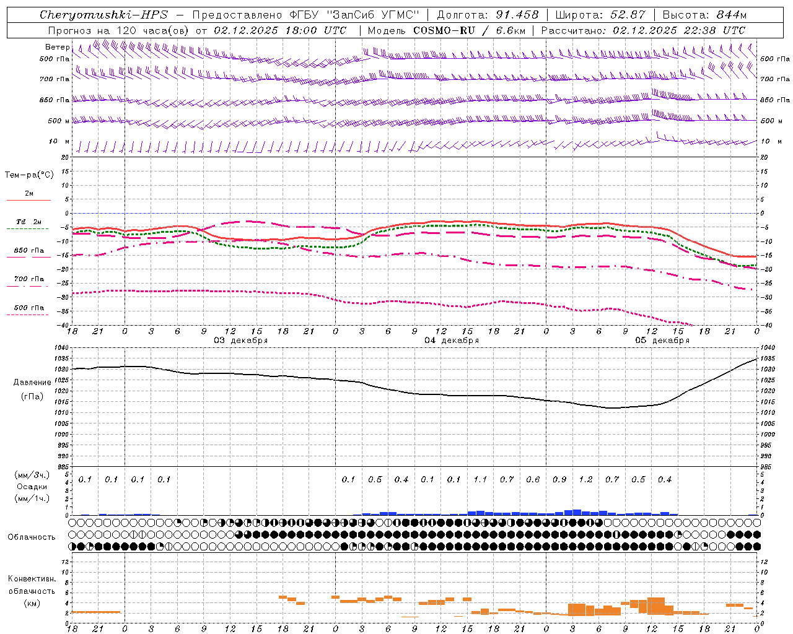Click the Ветер wind section label
The width and height of the screenshot is (793, 634).
[58, 47]
